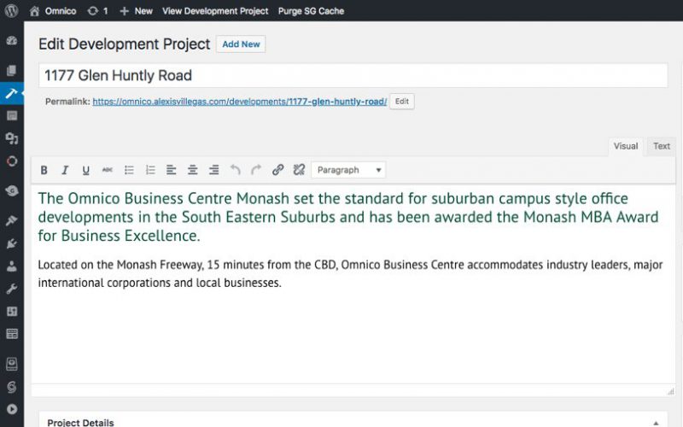Align text to the center

(x=193, y=170)
